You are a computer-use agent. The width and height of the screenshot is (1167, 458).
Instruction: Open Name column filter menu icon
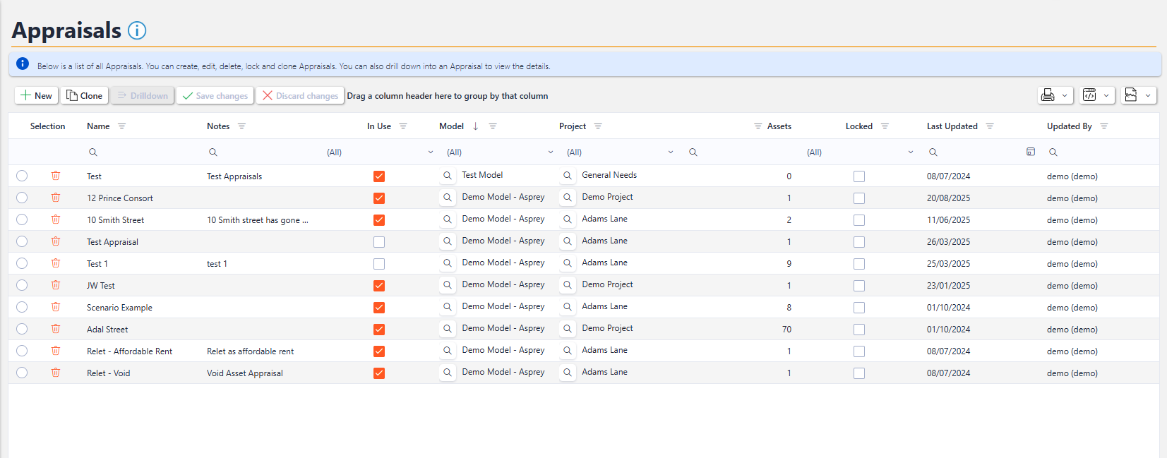121,126
